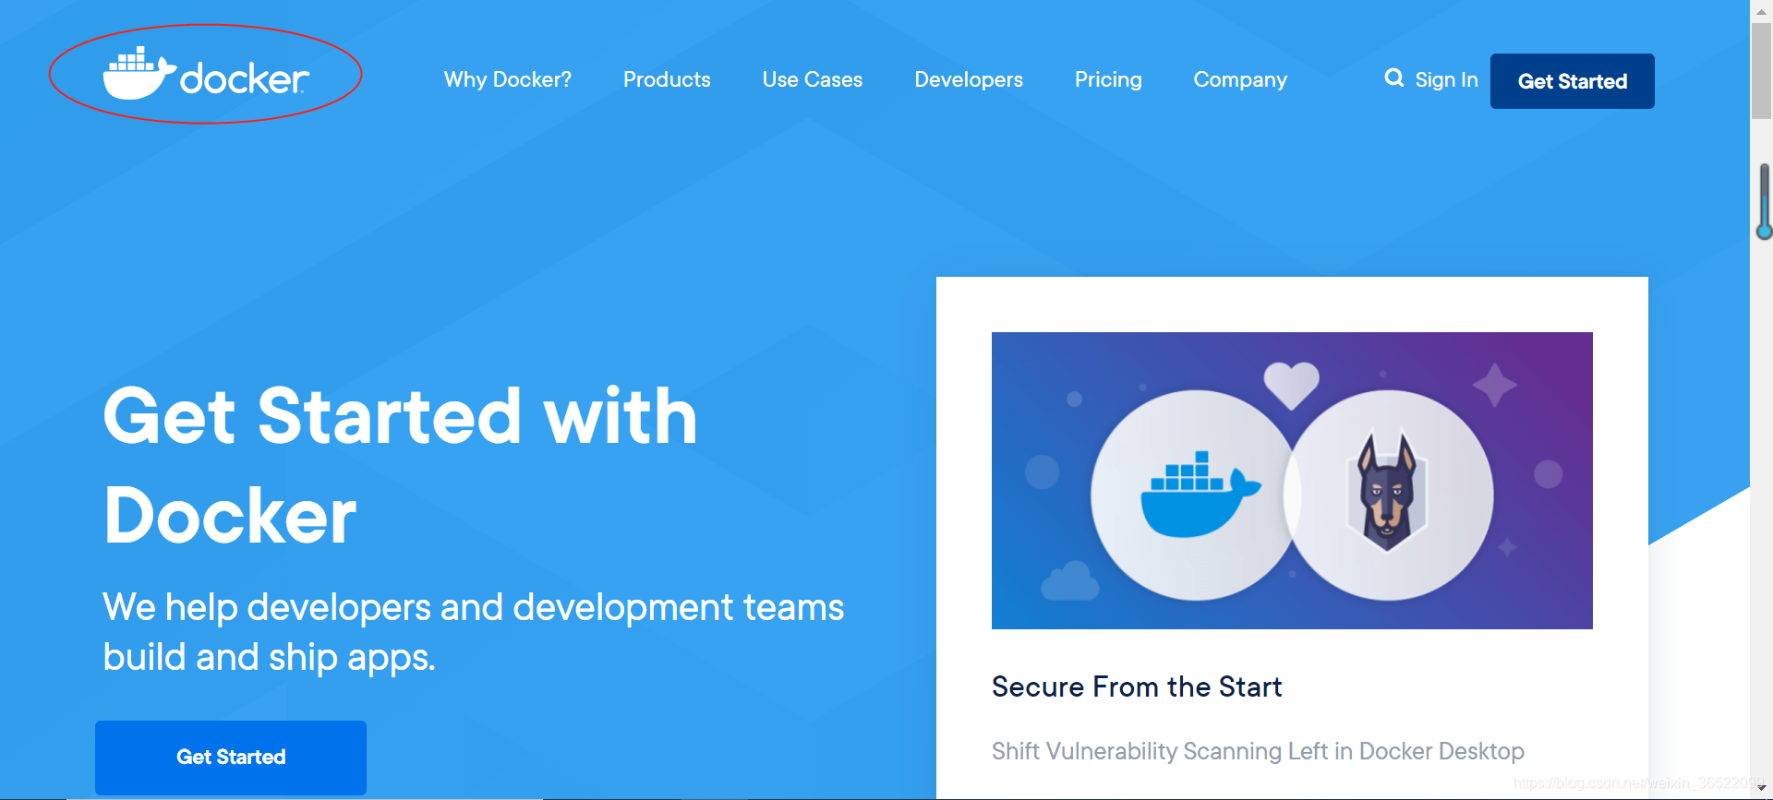
Task: Open the Use Cases menu
Action: (813, 79)
